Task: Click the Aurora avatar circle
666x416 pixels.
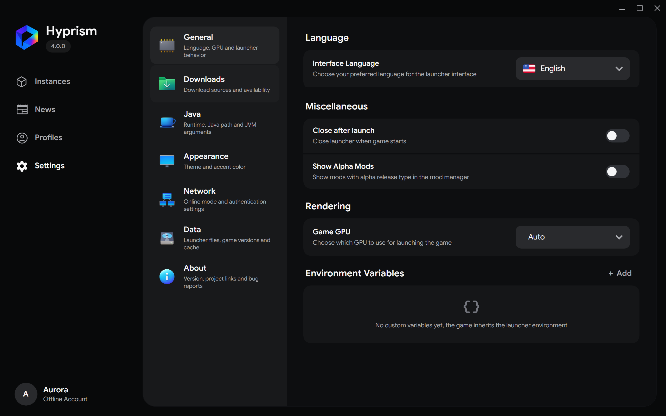Action: 26,394
